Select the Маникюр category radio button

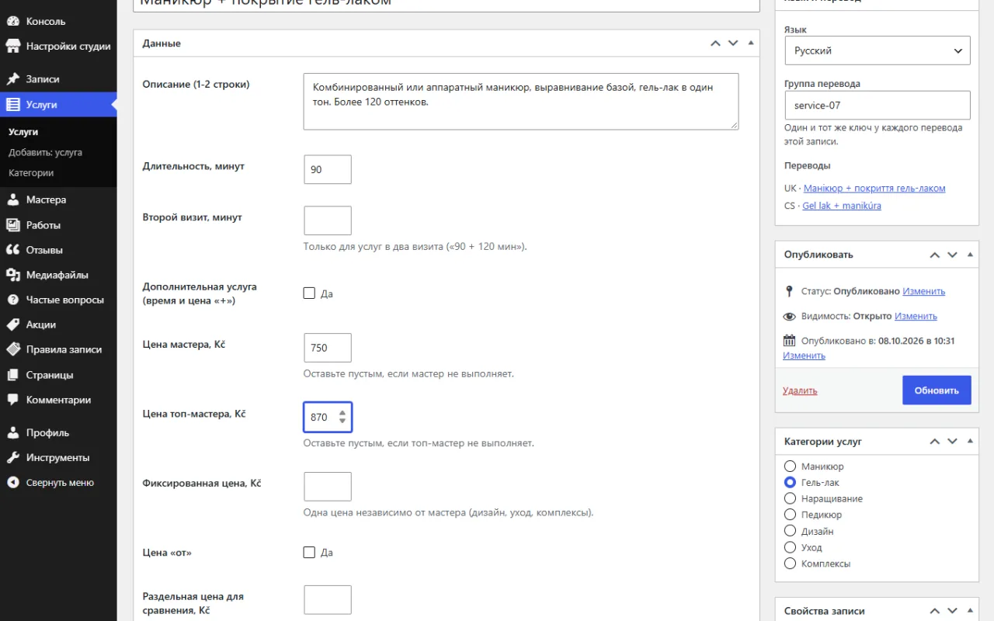(790, 467)
